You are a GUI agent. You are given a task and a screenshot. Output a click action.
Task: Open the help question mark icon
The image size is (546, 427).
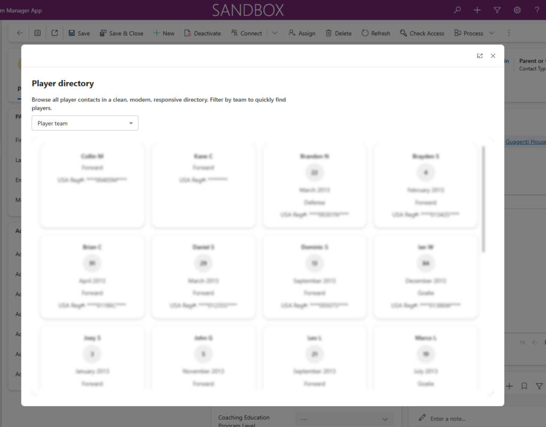coord(537,10)
